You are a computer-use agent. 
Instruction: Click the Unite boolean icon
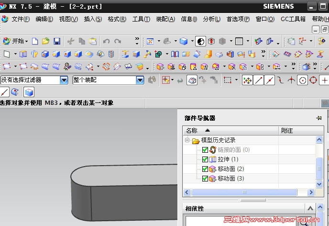click(158, 54)
